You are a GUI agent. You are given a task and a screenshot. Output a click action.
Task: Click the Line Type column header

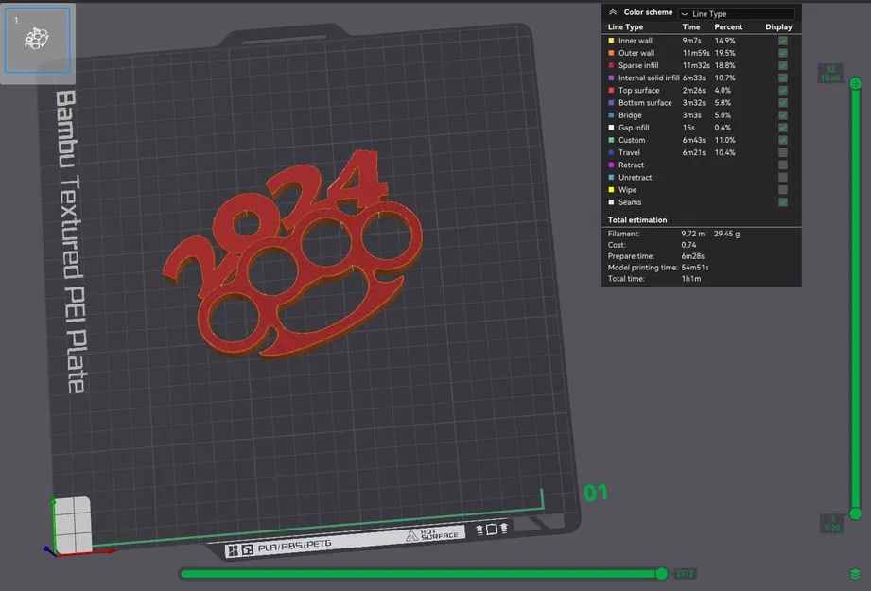625,26
